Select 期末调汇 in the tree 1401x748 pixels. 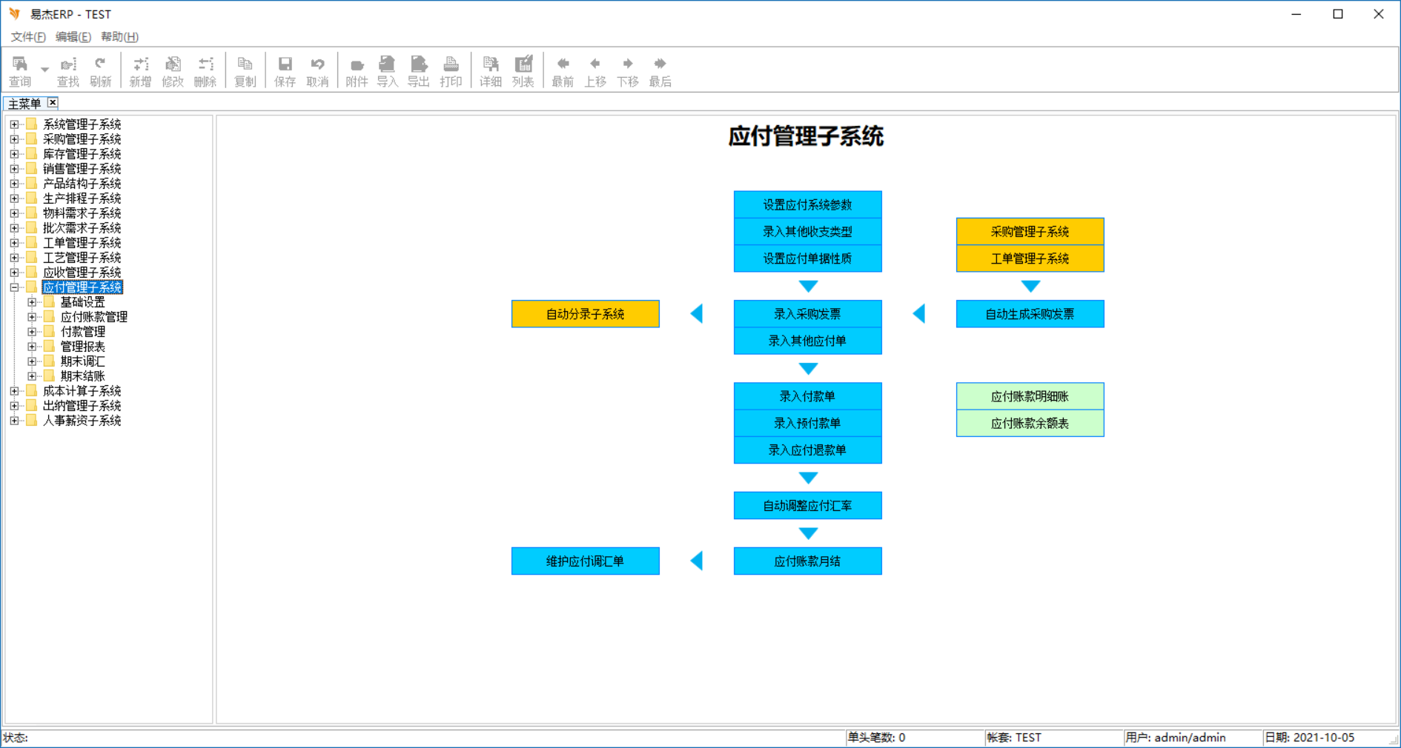83,361
